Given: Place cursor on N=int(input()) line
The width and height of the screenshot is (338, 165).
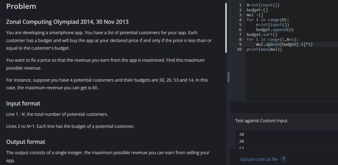Looking at the screenshot, I should pos(263,5).
